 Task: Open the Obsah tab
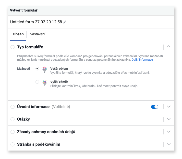click(18, 34)
